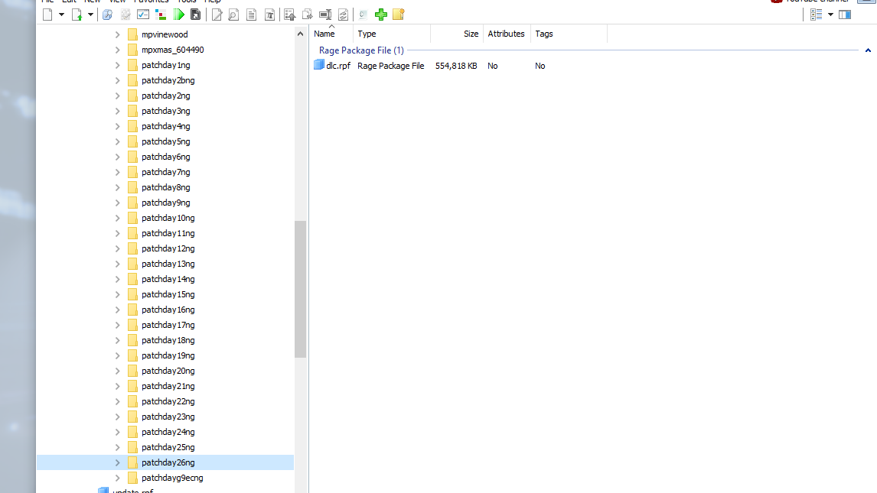
Task: Click the document with letter T icon
Action: click(269, 15)
